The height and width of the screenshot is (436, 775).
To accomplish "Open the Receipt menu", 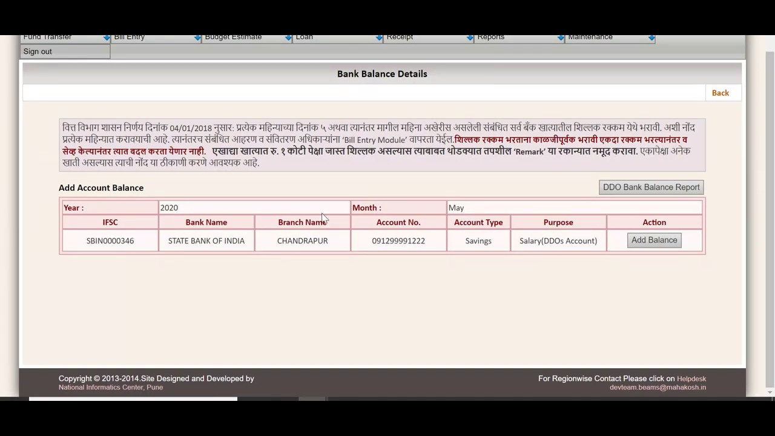I will point(428,38).
